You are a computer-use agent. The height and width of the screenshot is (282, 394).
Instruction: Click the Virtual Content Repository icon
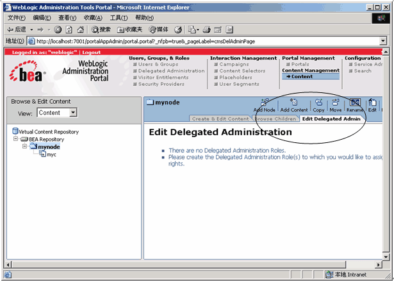tap(15, 131)
